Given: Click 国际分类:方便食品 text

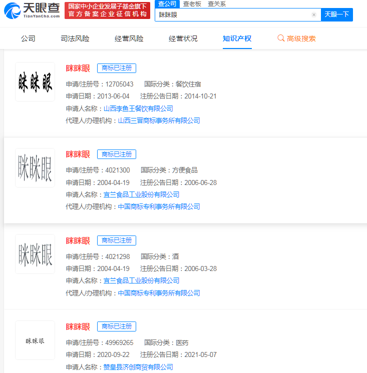Looking at the screenshot, I should [169, 170].
